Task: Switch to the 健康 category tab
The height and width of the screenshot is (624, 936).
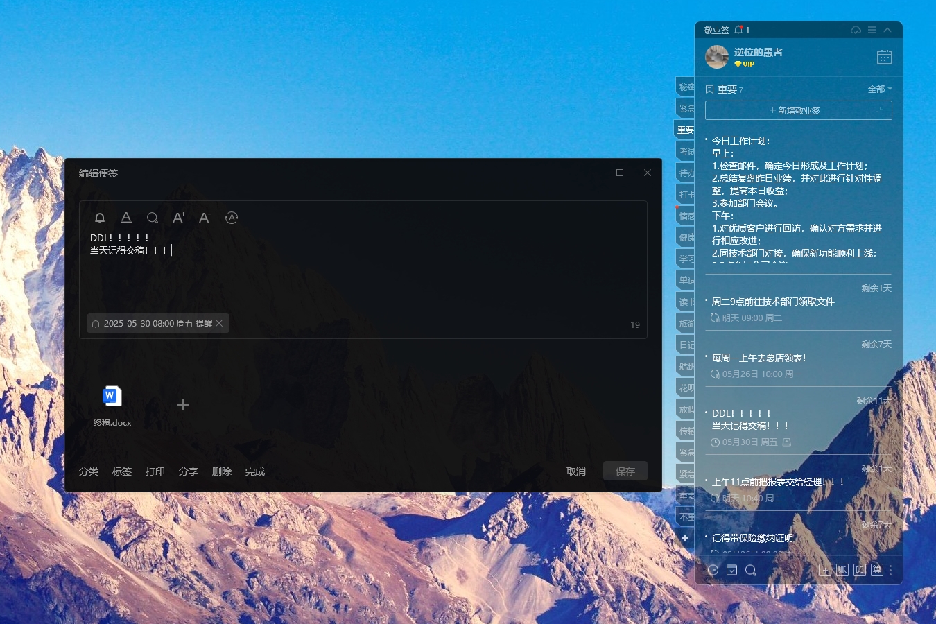Action: point(686,237)
